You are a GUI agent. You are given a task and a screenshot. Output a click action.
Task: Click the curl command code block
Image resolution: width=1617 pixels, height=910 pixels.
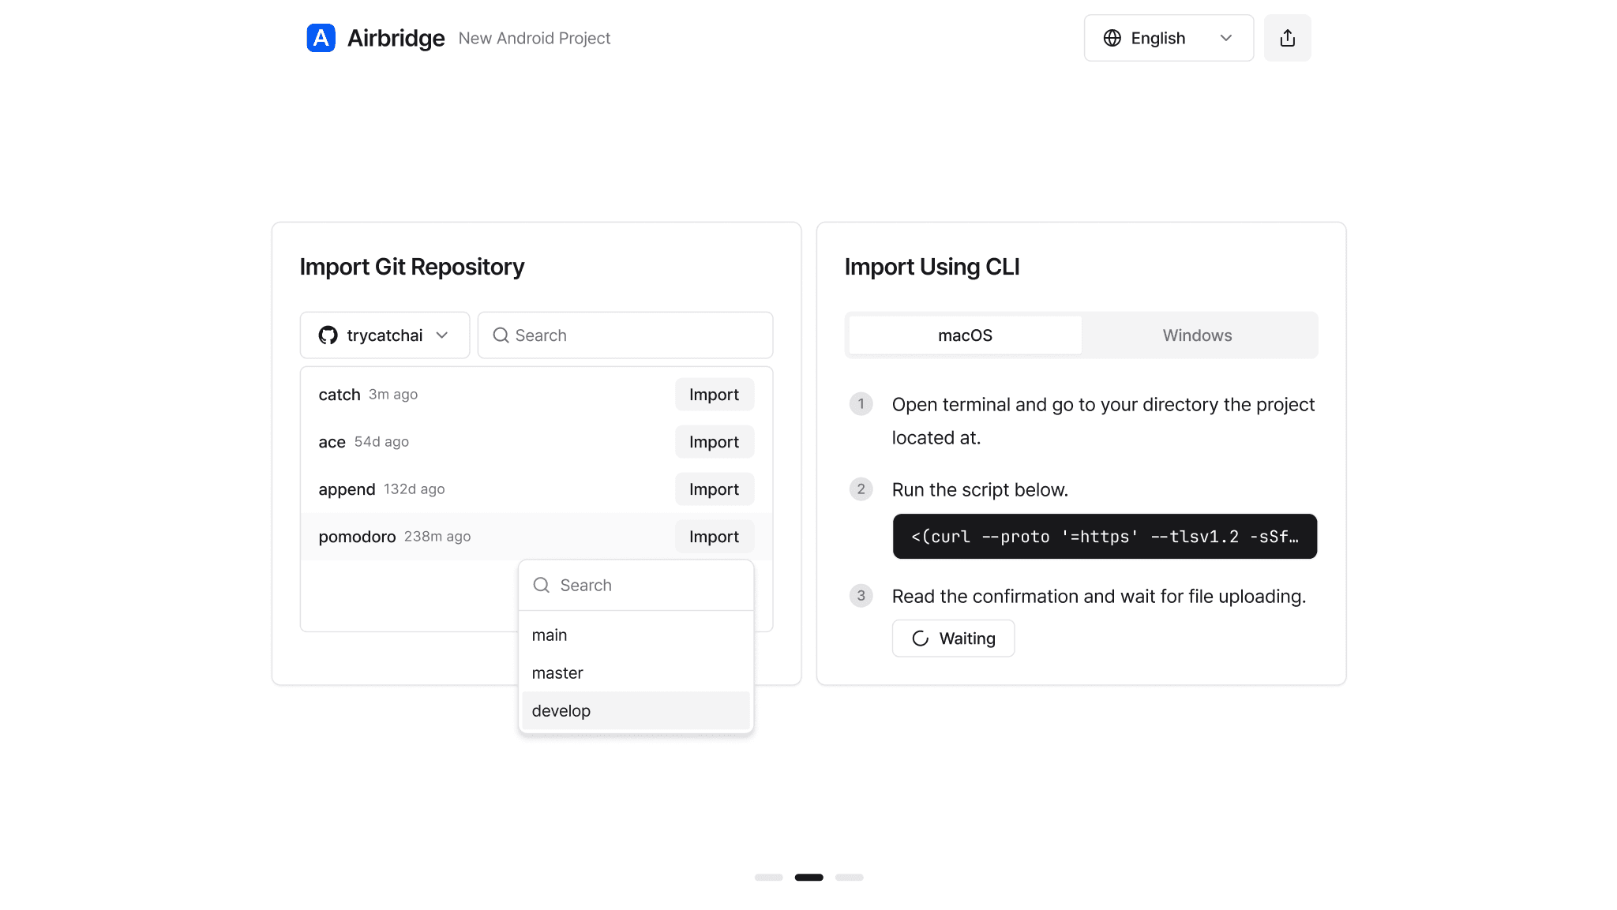(1104, 536)
